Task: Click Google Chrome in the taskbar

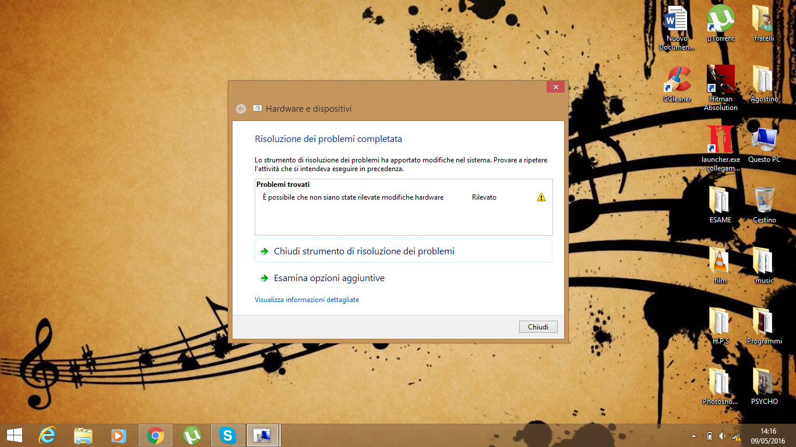Action: (x=155, y=435)
